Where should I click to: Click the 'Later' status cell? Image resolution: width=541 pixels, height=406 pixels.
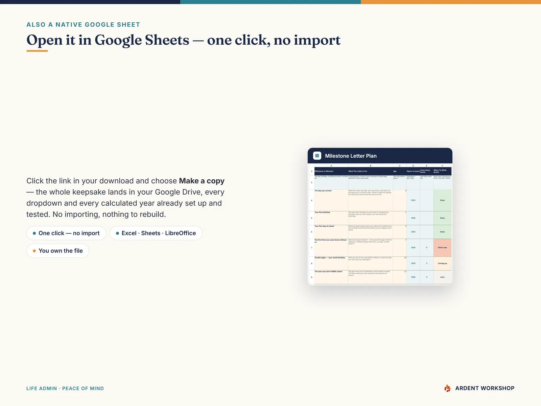442,277
